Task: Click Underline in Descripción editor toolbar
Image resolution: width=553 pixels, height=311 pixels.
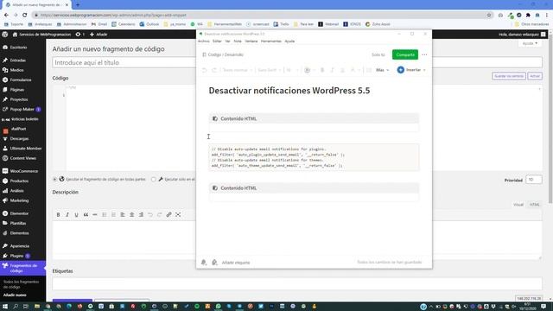Action: point(77,215)
